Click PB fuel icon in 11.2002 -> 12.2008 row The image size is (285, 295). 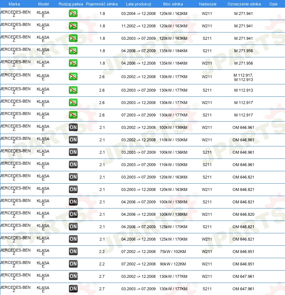[73, 26]
